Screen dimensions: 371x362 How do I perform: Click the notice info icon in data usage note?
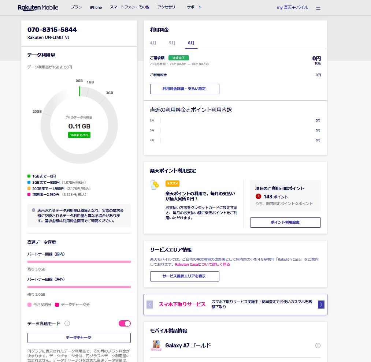pyautogui.click(x=33, y=210)
